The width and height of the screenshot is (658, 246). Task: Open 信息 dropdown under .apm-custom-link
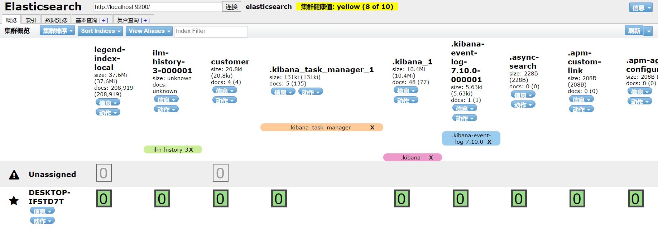(581, 99)
